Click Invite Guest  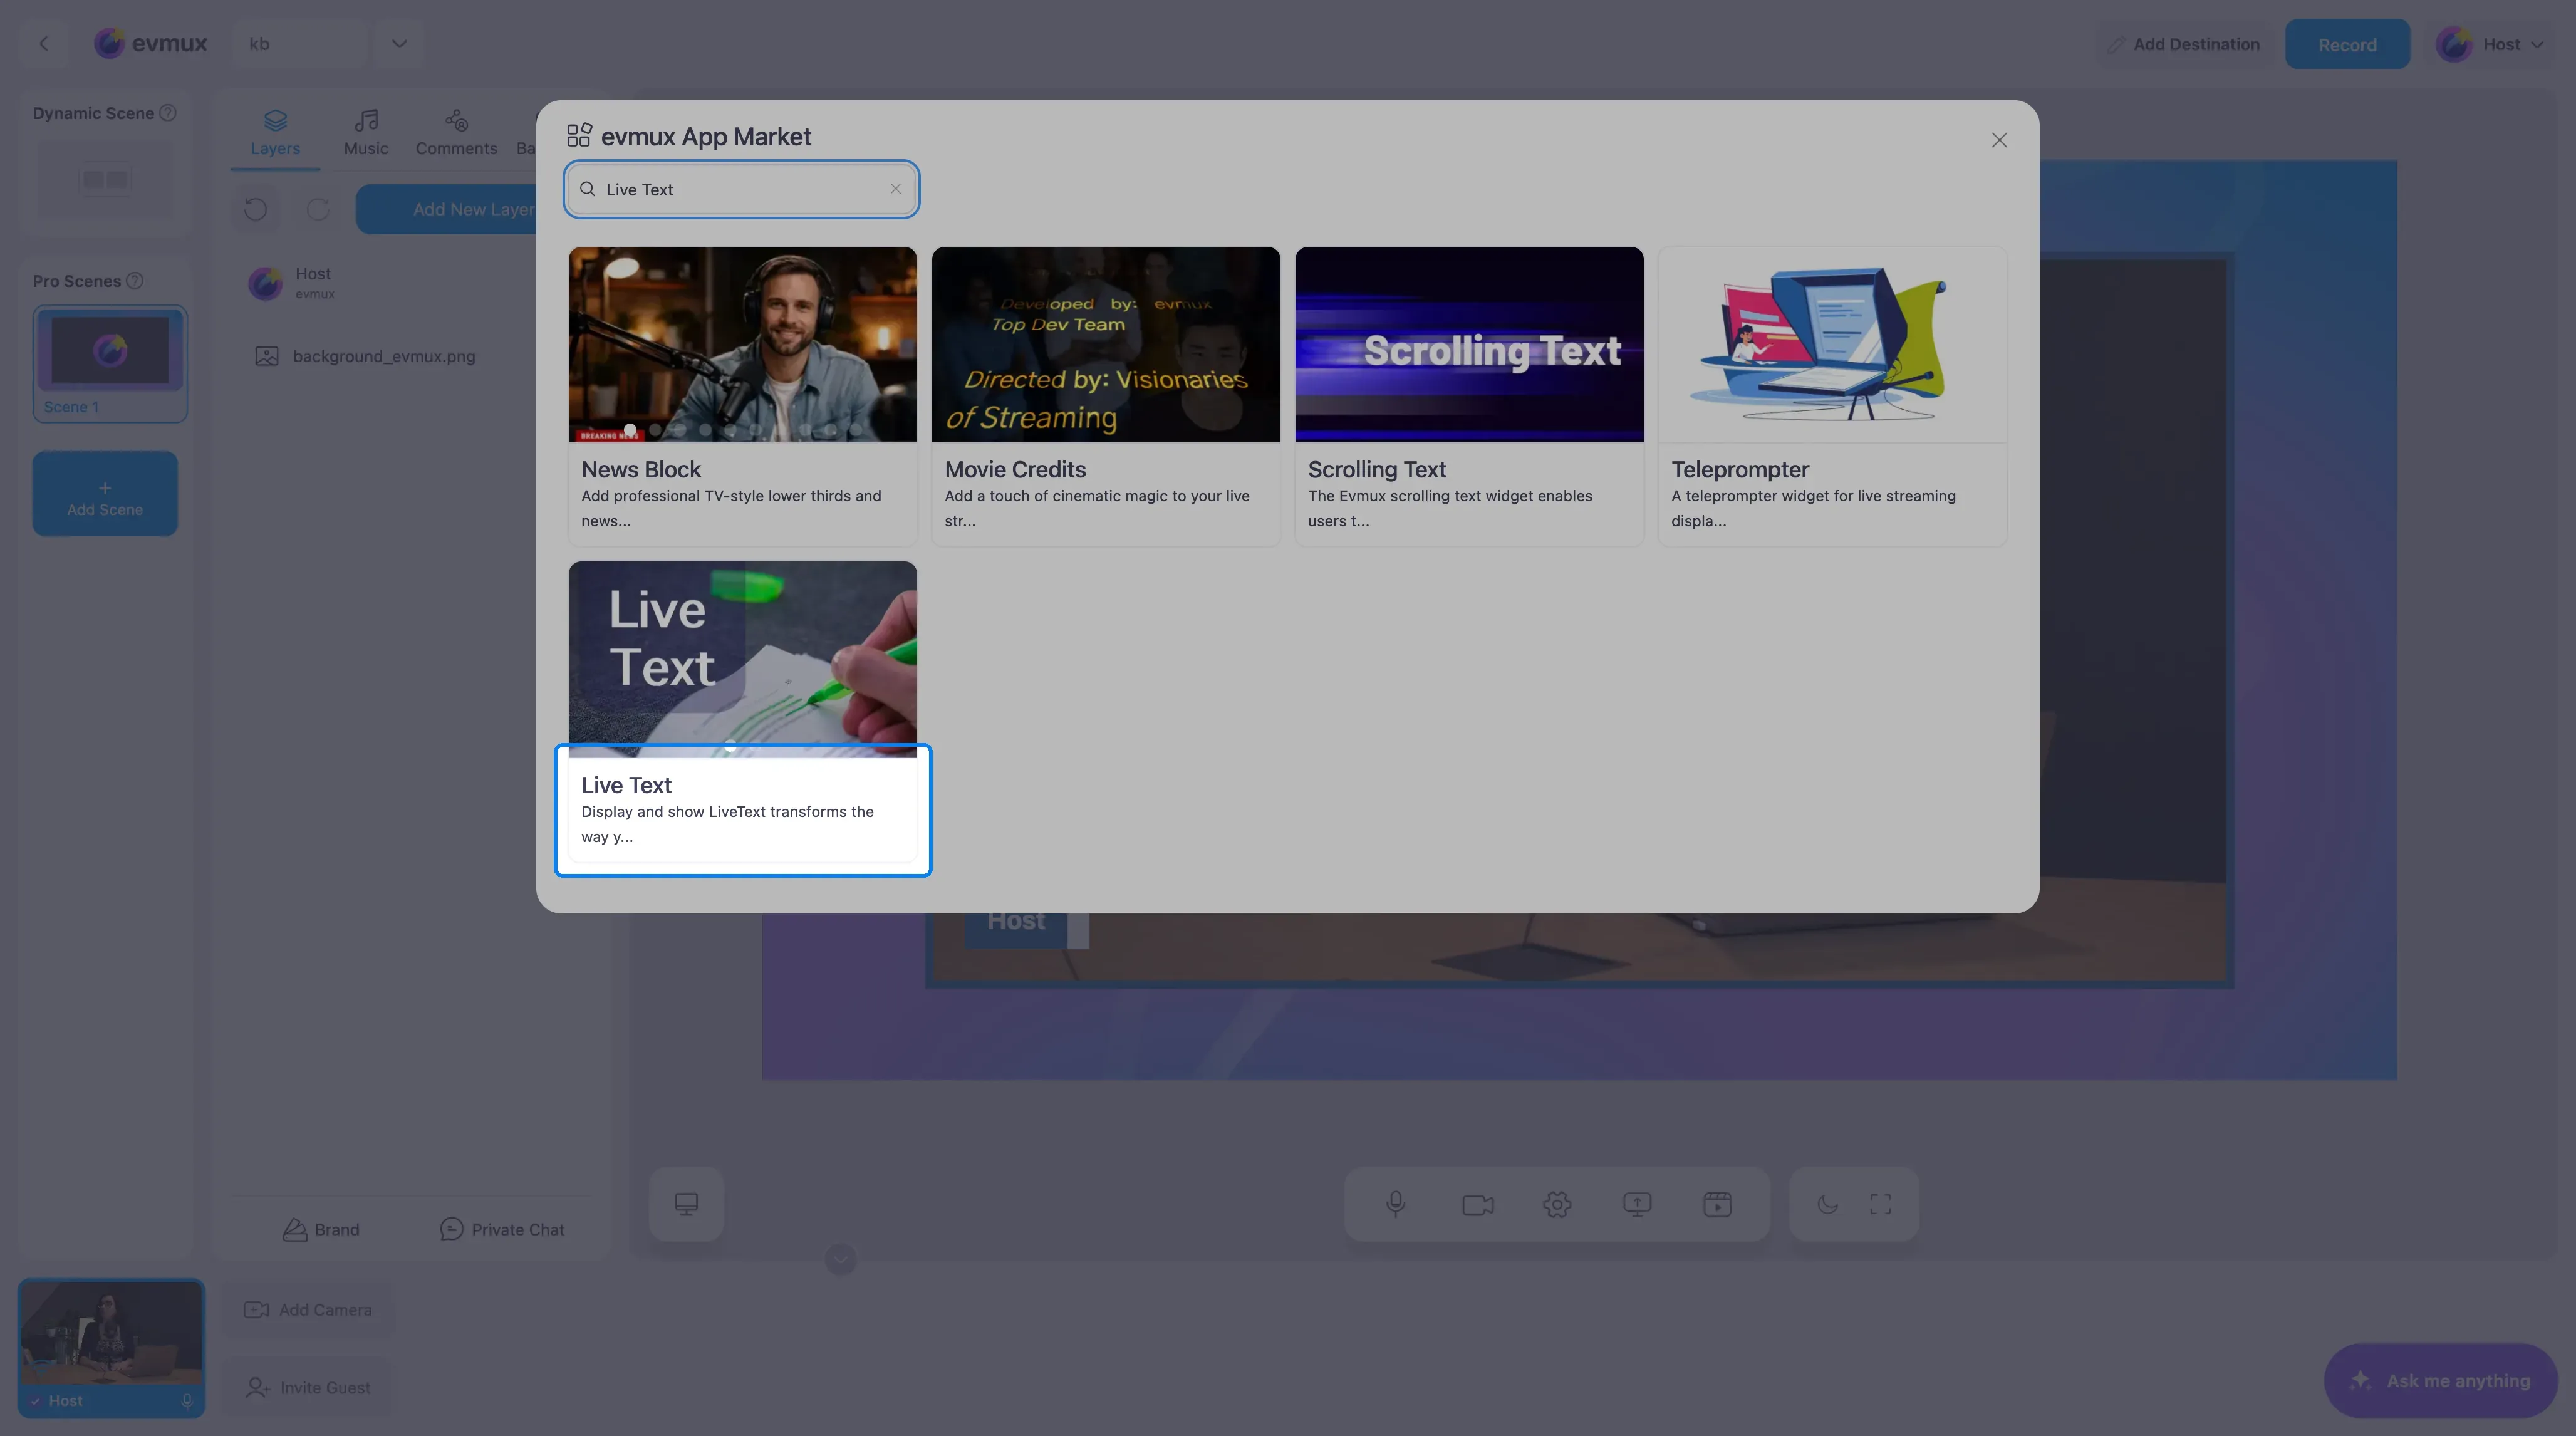[x=308, y=1387]
